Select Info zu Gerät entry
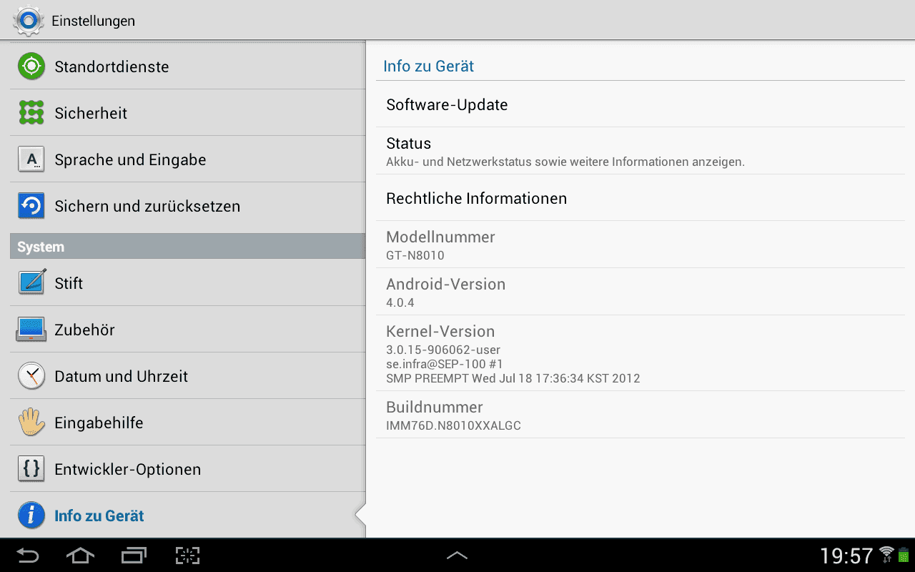Screen dimensions: 915x572 (x=188, y=516)
